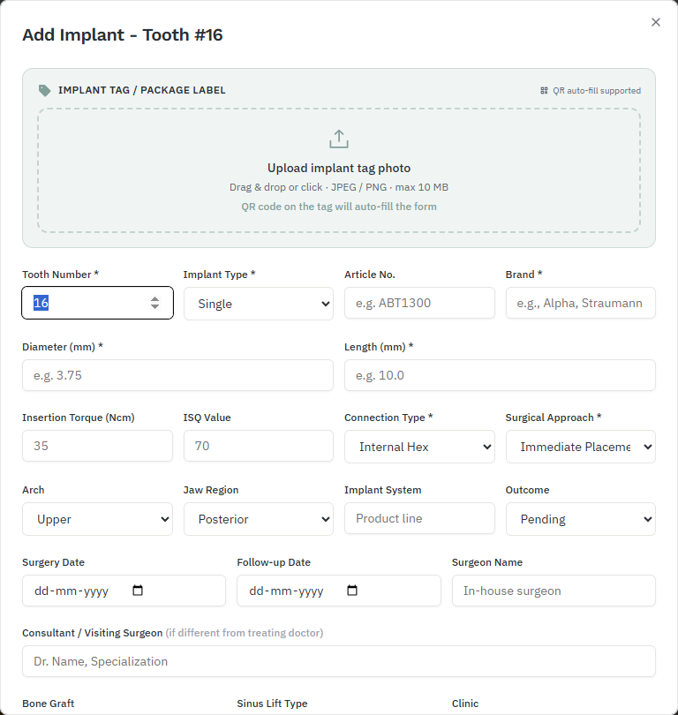Click the Implant System field

(x=419, y=518)
